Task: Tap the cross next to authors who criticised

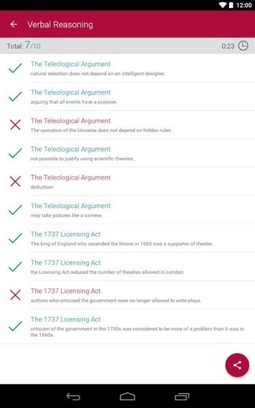Action: (x=16, y=295)
